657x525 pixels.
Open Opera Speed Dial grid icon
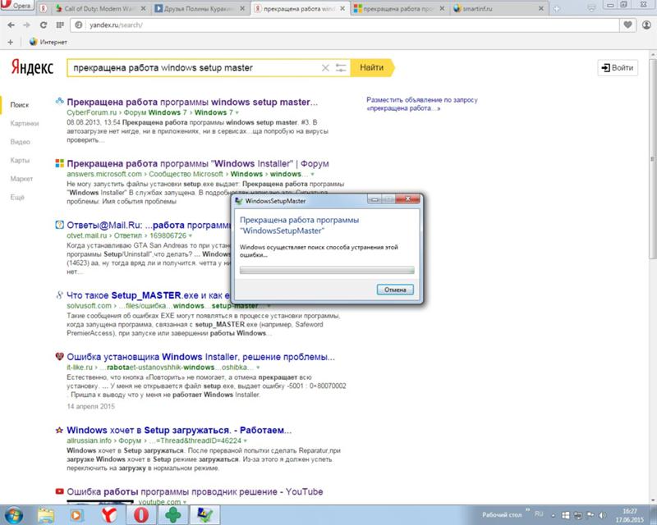60,25
